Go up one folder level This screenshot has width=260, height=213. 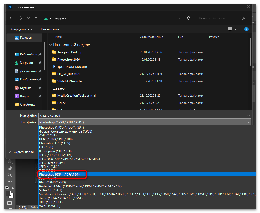click(x=36, y=18)
